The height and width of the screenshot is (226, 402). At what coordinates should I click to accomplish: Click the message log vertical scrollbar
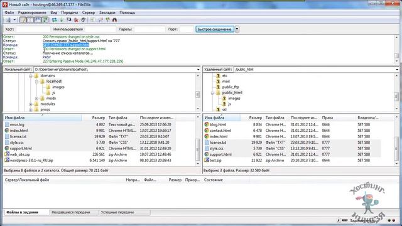[x=396, y=49]
